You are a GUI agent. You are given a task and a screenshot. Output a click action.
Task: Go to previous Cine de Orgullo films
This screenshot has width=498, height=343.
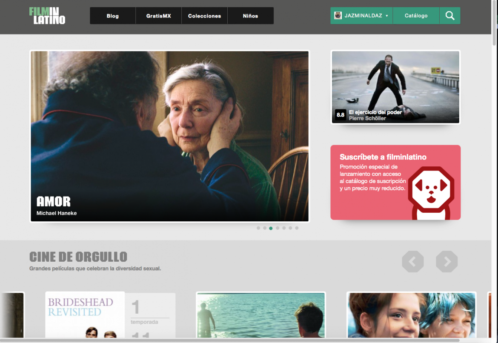click(412, 262)
